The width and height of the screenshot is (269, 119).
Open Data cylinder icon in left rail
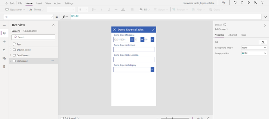[x=4, y=50]
